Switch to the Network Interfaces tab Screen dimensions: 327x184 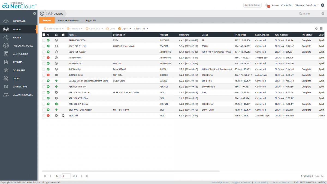68,20
